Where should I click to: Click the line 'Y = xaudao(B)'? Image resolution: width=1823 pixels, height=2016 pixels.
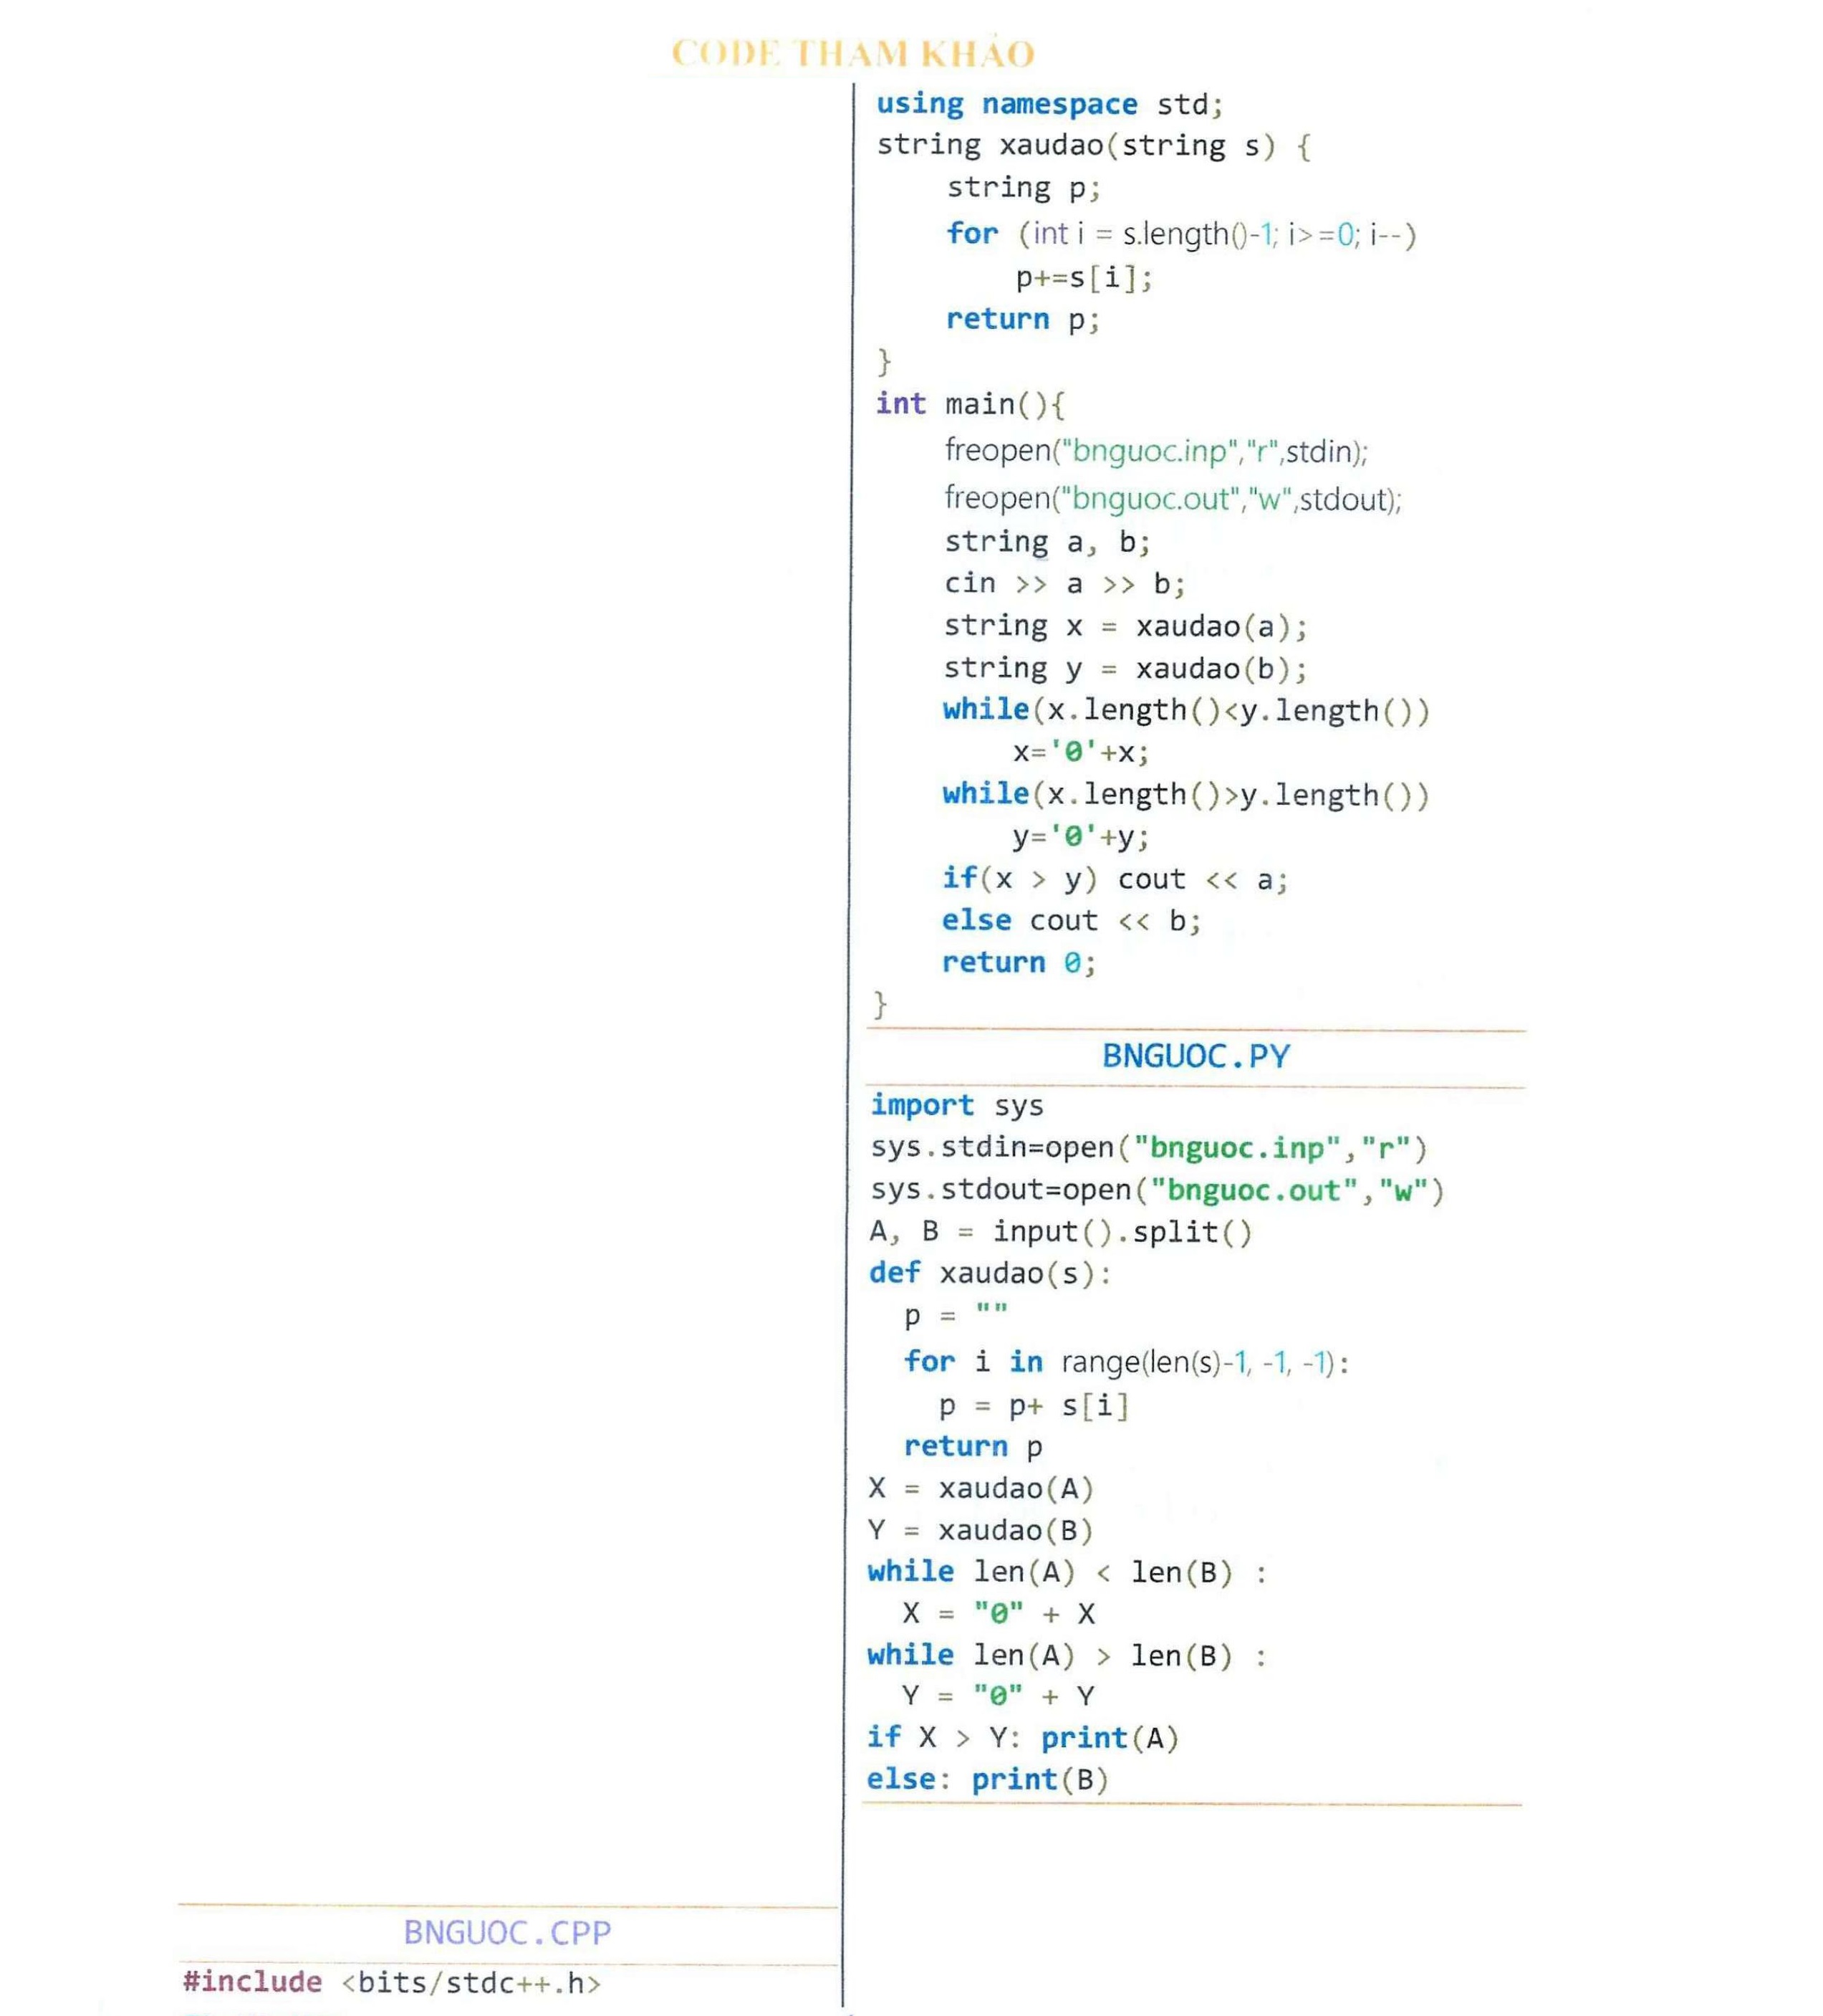coord(981,1531)
